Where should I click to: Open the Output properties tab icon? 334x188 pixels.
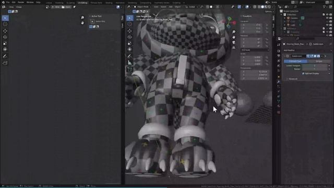pyautogui.click(x=279, y=56)
